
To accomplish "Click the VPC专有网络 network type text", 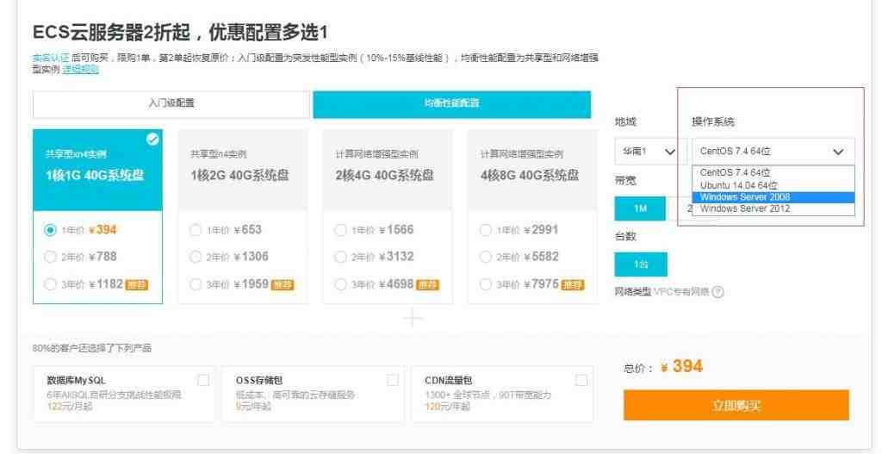I will 681,292.
